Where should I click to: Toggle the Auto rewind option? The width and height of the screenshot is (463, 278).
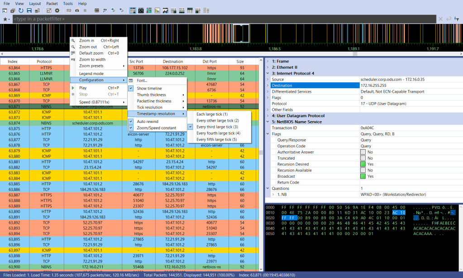point(147,122)
